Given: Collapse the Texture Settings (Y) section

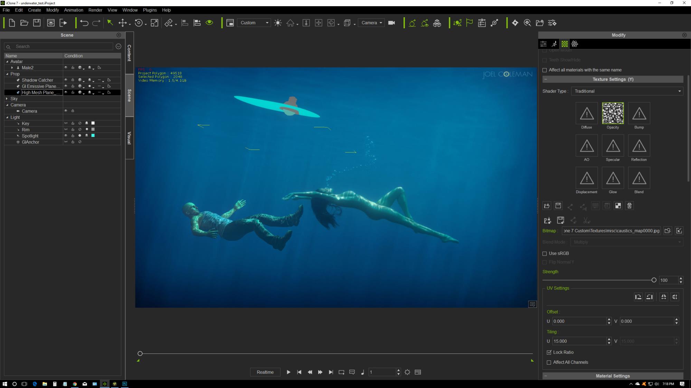Looking at the screenshot, I should tap(546, 79).
